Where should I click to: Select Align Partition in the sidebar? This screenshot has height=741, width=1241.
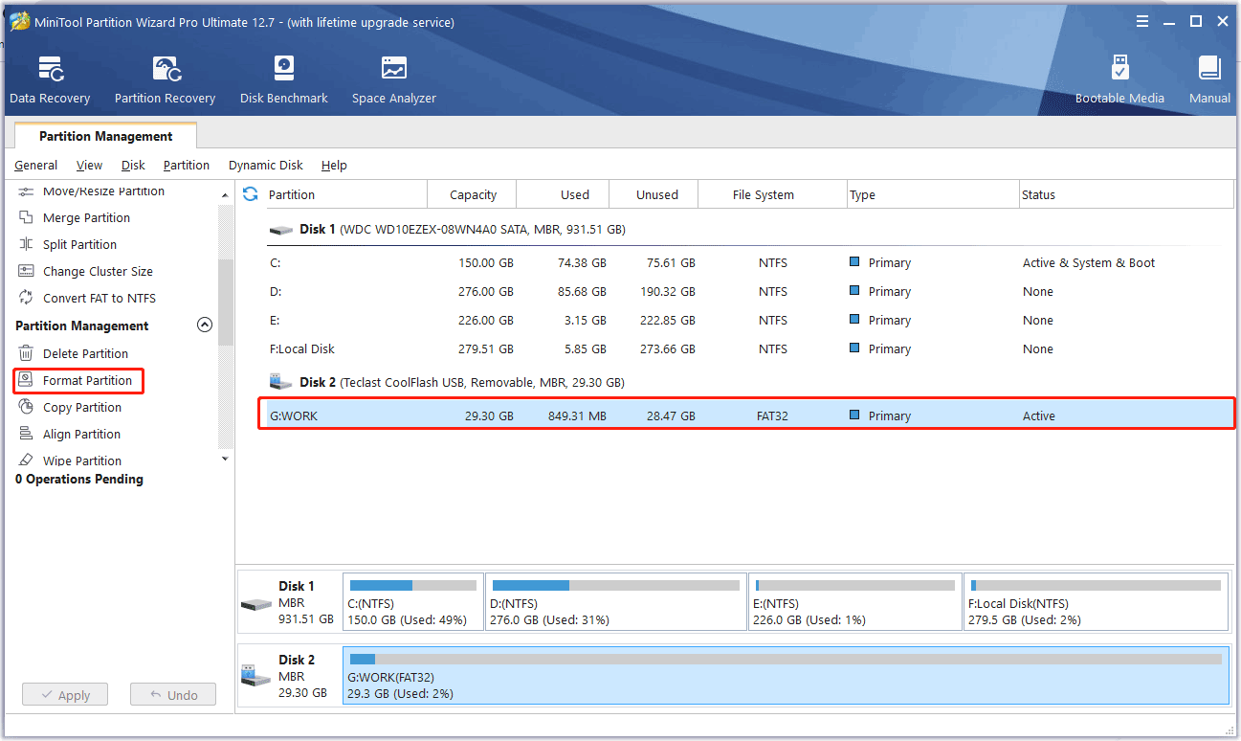[x=81, y=434]
